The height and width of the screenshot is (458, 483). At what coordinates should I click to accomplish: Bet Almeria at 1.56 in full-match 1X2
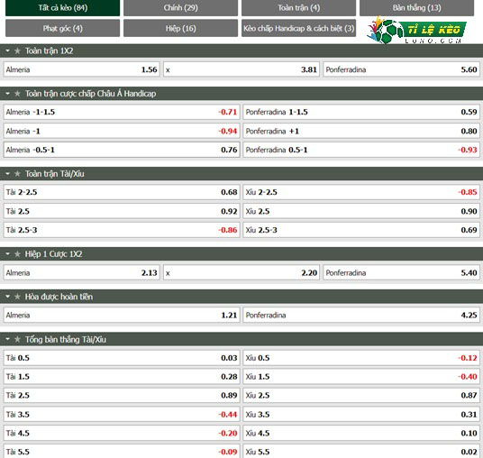pos(82,69)
